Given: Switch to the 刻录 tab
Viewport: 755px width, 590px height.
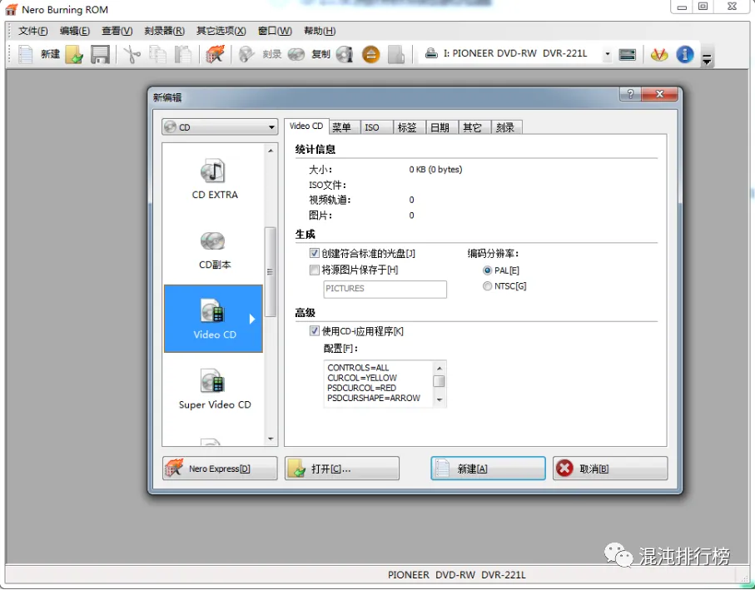Looking at the screenshot, I should 507,127.
